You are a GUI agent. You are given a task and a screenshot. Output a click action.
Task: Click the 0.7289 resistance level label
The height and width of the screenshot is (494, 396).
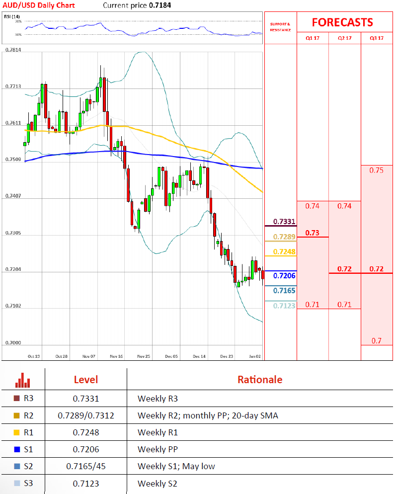(284, 237)
